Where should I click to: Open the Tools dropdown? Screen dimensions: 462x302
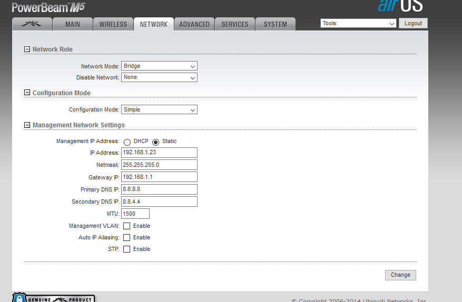tap(358, 23)
